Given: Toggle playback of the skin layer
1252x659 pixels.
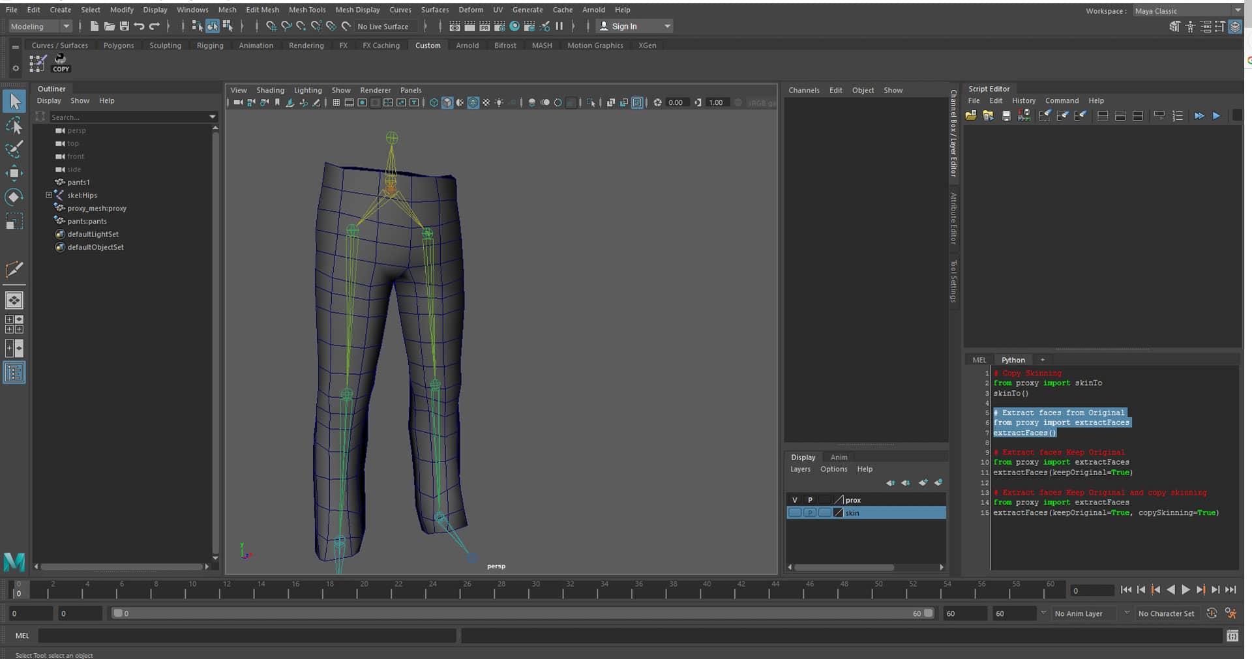Looking at the screenshot, I should click(809, 513).
